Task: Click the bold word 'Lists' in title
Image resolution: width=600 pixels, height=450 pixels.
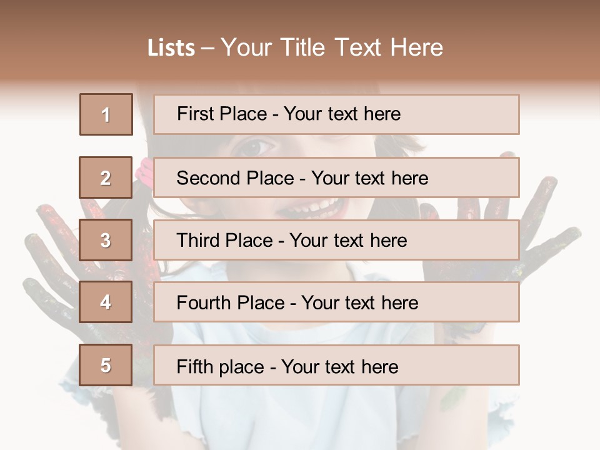Action: tap(171, 48)
